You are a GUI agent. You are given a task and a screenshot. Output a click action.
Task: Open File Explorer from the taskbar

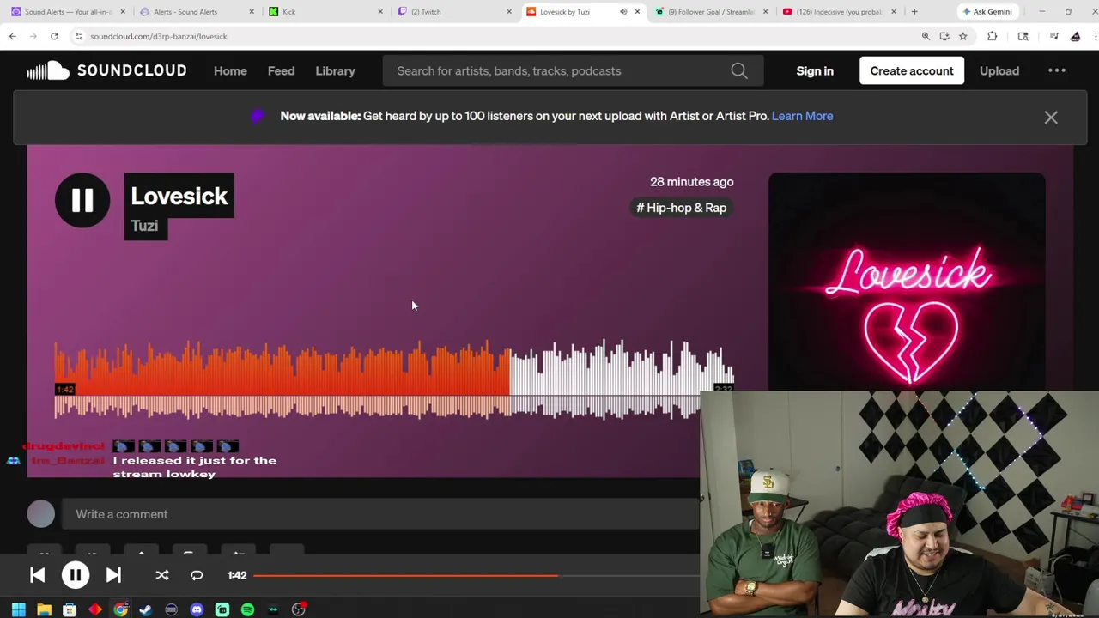coord(44,609)
